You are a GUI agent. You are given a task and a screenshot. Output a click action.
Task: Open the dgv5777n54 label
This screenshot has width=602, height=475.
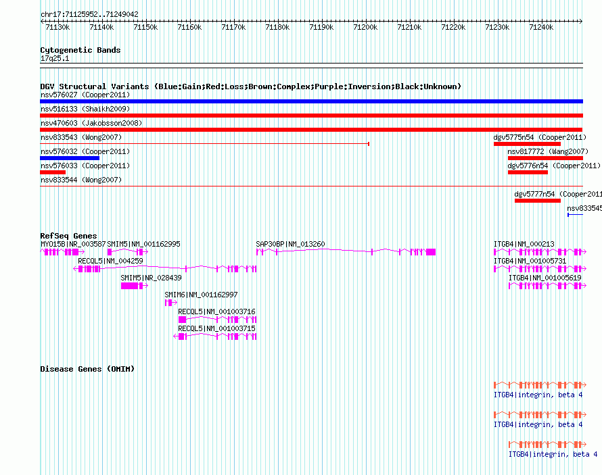click(x=558, y=194)
